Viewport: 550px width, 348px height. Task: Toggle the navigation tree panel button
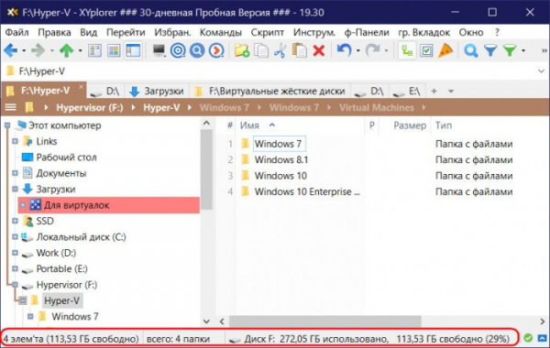[x=133, y=50]
